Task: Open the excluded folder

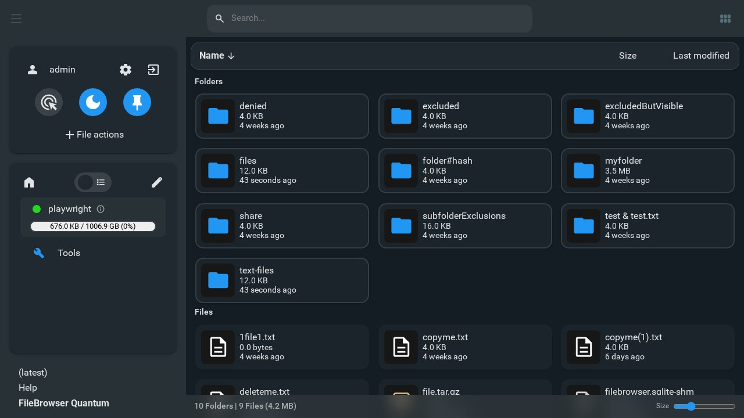Action: point(465,116)
